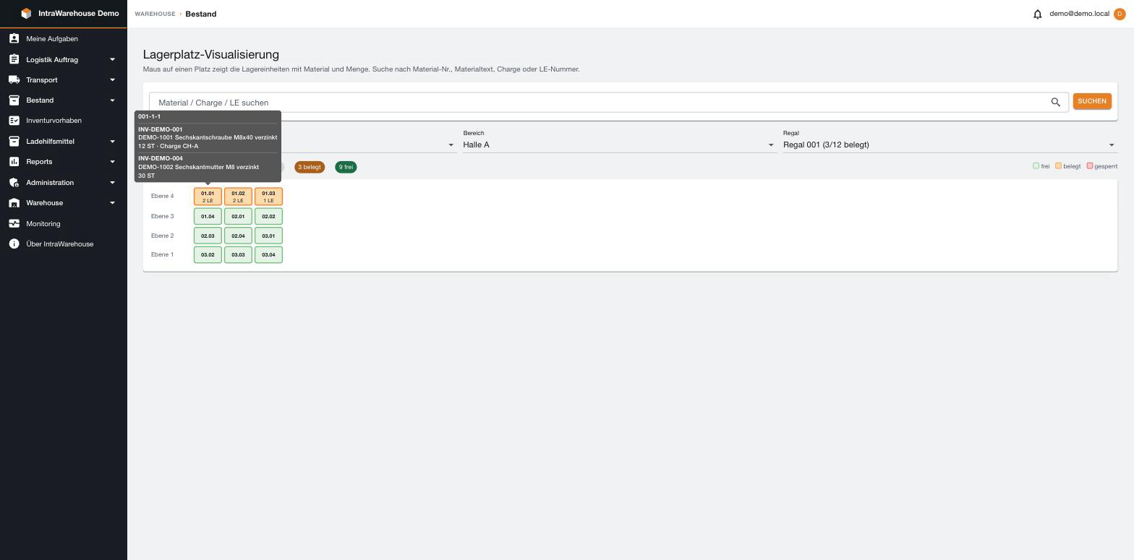Click the 3 belegt chip
This screenshot has width=1134, height=560.
coord(310,167)
